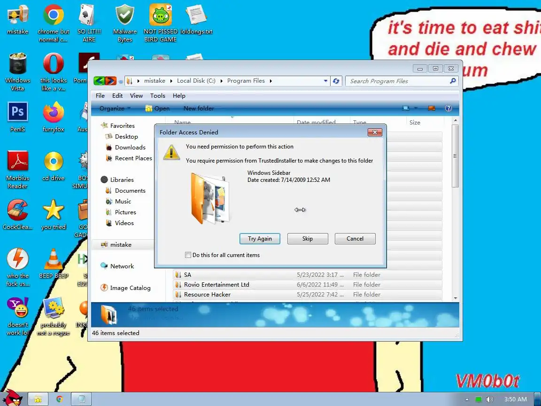Open the furryfox Firefox icon
Screen dimensions: 541x406
pyautogui.click(x=53, y=117)
